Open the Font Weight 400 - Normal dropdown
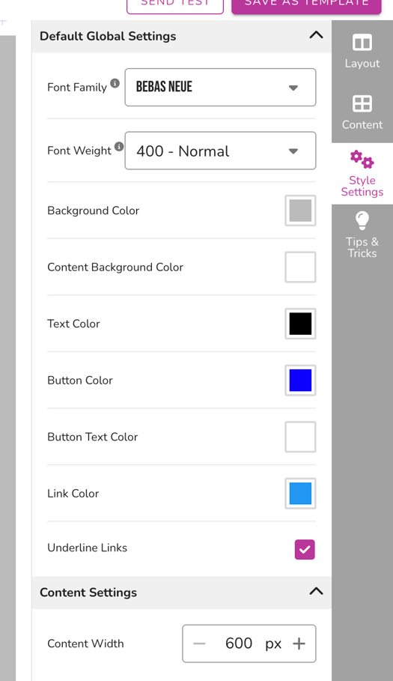 220,151
